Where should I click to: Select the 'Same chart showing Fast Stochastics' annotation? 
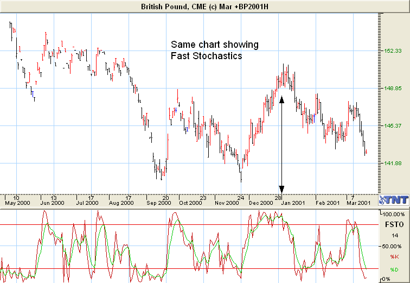pyautogui.click(x=214, y=50)
